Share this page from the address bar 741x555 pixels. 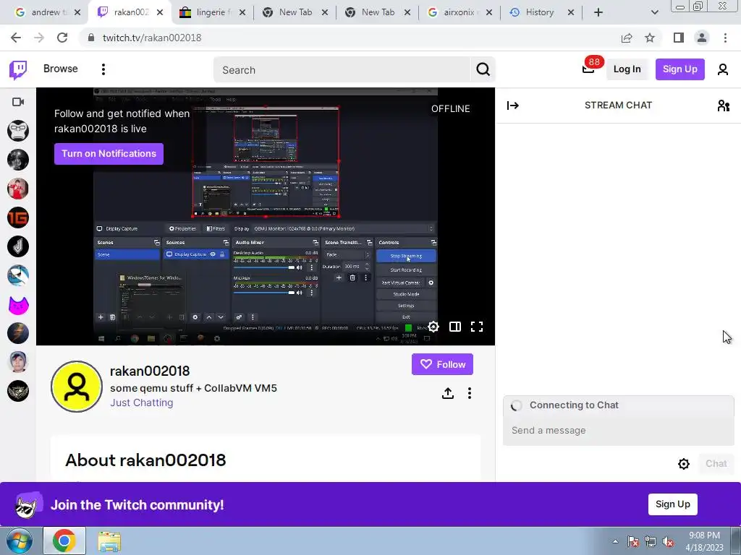click(x=627, y=38)
